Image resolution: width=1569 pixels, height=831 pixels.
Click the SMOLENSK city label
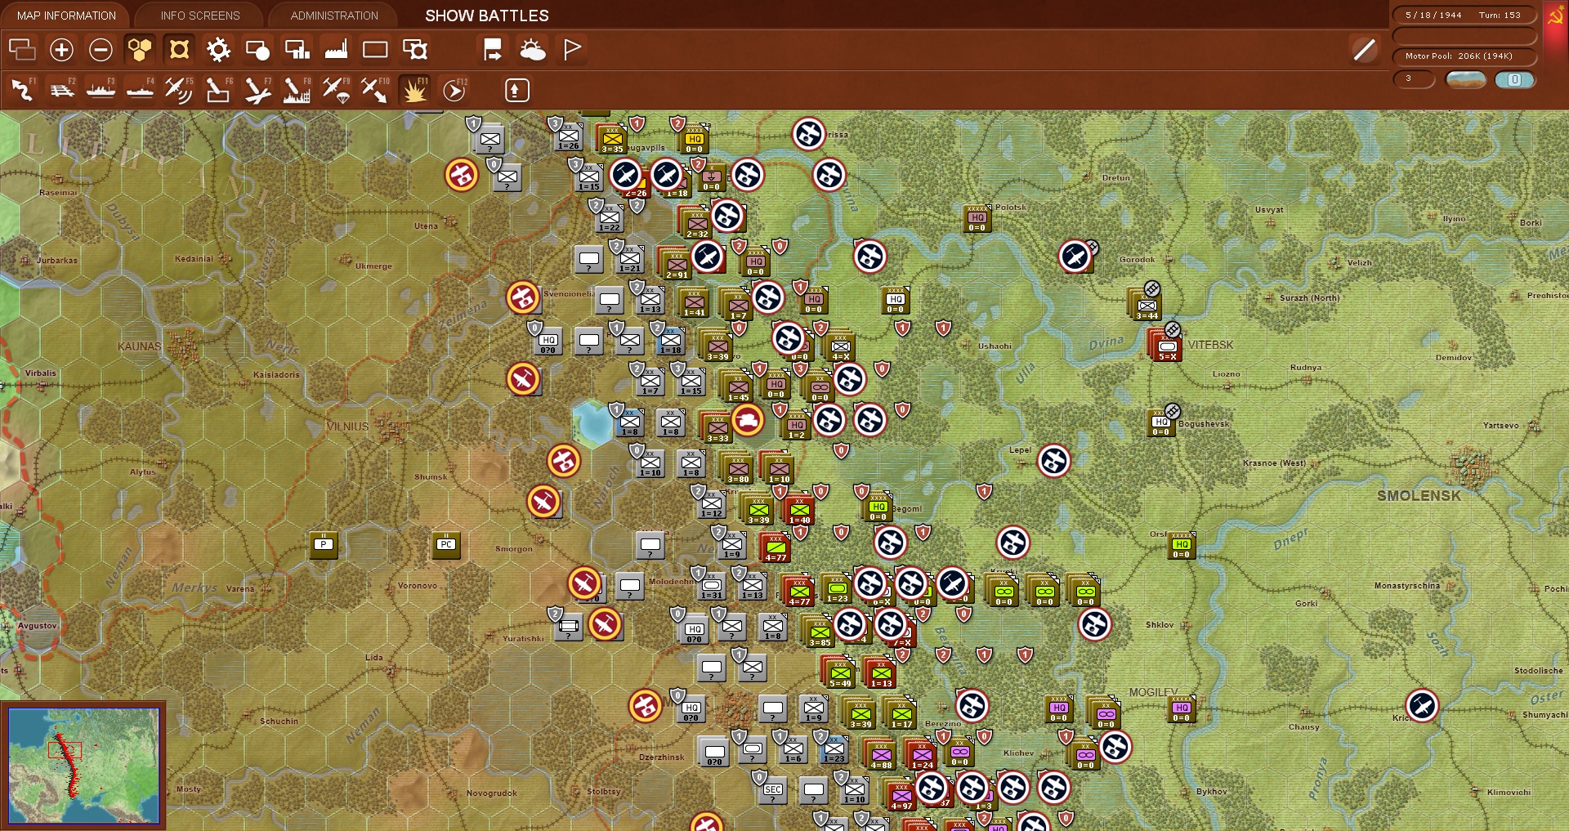click(x=1419, y=496)
